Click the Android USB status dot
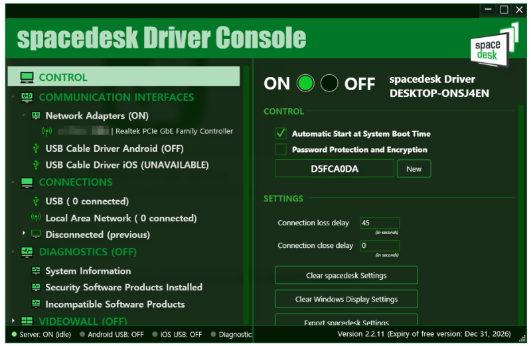 point(82,335)
